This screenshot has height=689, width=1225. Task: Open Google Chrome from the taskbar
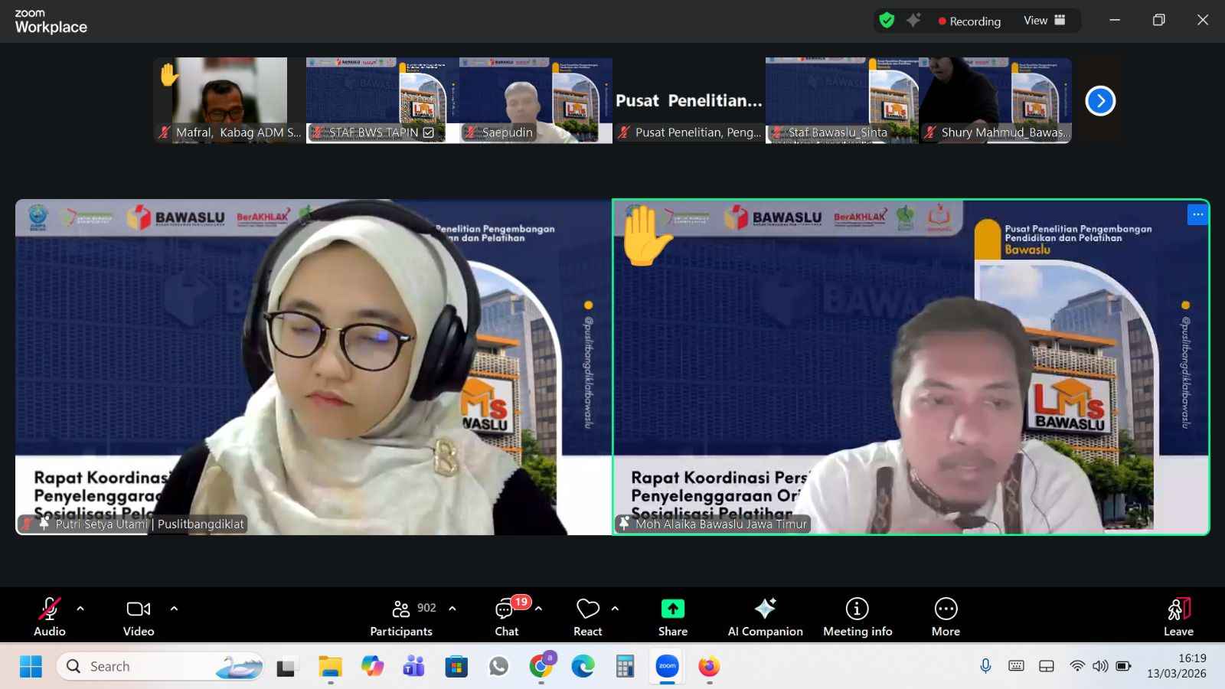[x=541, y=667]
